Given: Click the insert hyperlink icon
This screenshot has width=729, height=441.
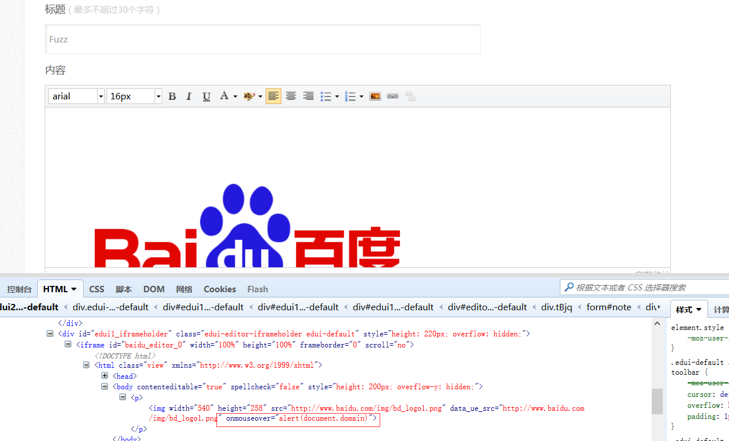Looking at the screenshot, I should point(392,96).
